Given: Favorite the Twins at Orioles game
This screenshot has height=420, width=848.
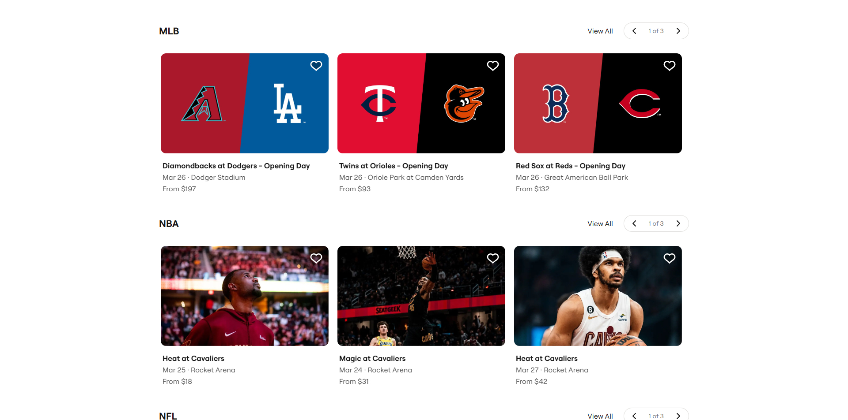Looking at the screenshot, I should click(x=492, y=66).
